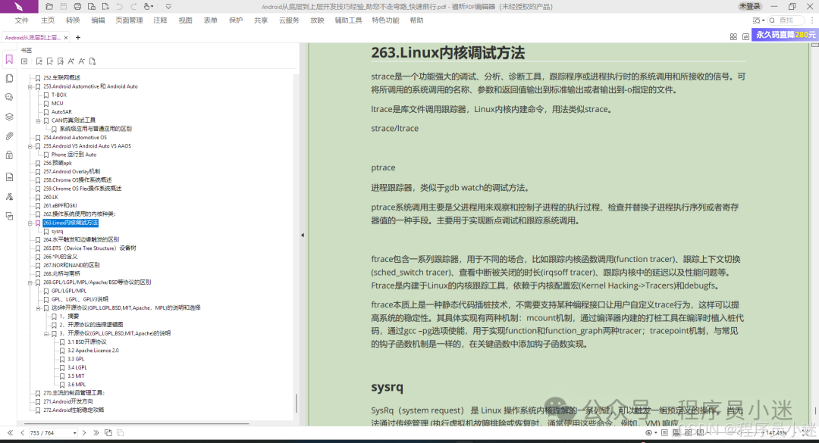The height and width of the screenshot is (443, 819).
Task: Collapse the 253.Android Automotive 和 Android Auto node
Action: point(30,87)
